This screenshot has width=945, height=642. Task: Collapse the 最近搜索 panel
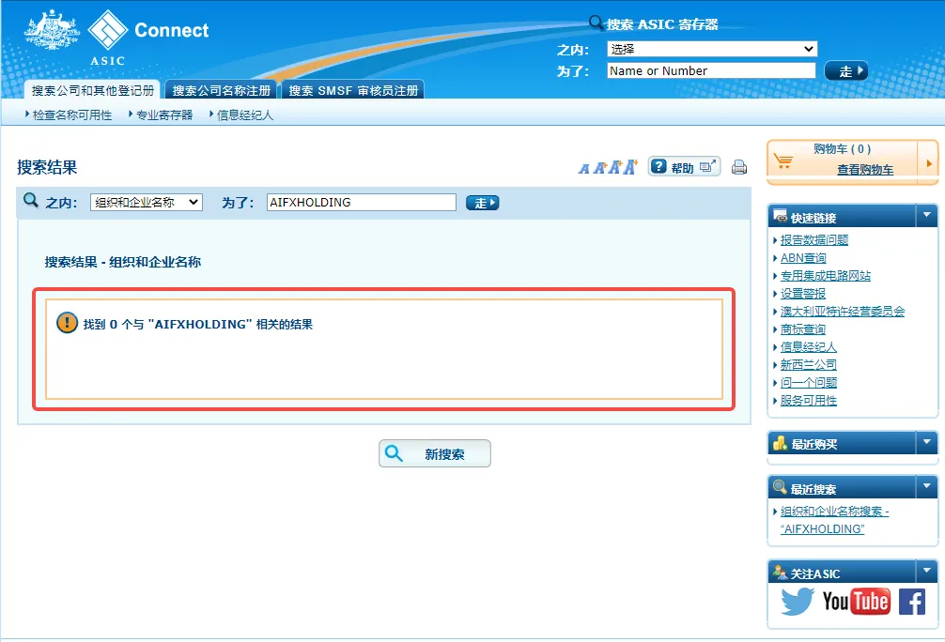tap(926, 486)
